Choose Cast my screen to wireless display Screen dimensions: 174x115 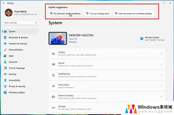coord(133,13)
